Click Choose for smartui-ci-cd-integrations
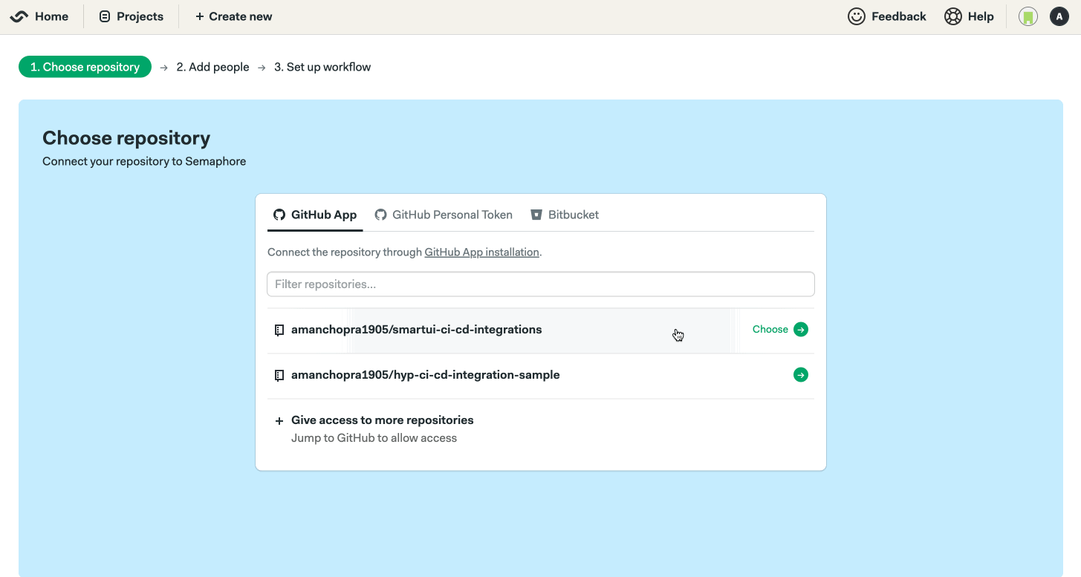1081x577 pixels. [770, 330]
